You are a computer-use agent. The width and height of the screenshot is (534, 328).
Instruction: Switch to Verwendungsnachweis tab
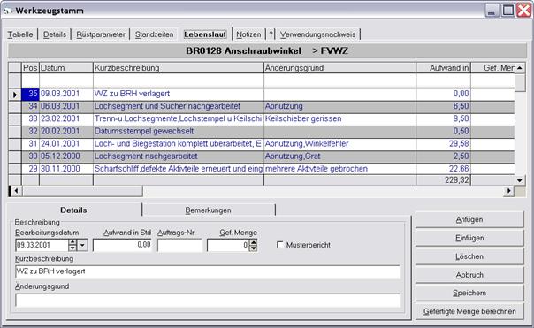click(x=317, y=34)
